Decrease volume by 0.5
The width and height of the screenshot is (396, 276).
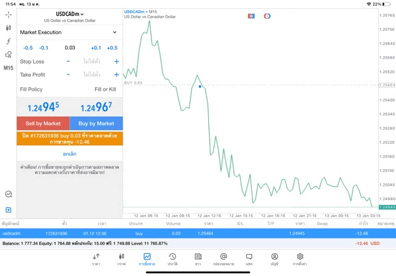pyautogui.click(x=28, y=48)
